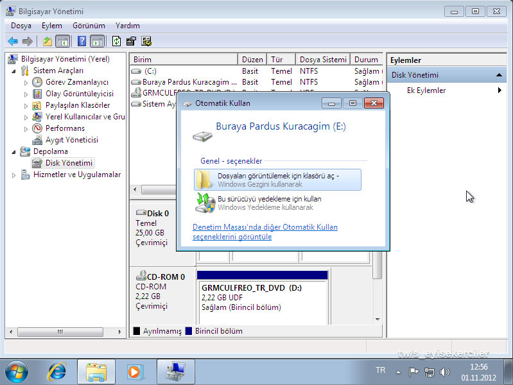513x385 pixels.
Task: Expand Paylaşılan Klasörler tree node
Action: (26, 106)
